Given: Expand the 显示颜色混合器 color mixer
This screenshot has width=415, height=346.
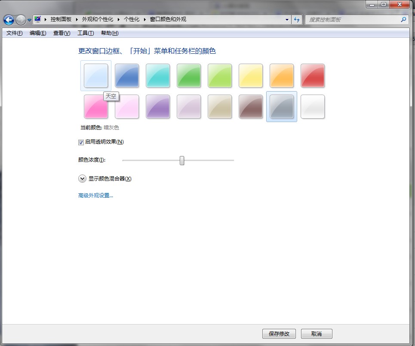Looking at the screenshot, I should pyautogui.click(x=82, y=179).
